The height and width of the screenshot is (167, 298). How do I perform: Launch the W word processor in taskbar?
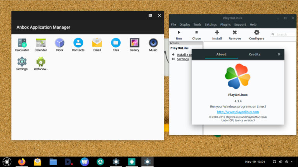tap(85, 162)
